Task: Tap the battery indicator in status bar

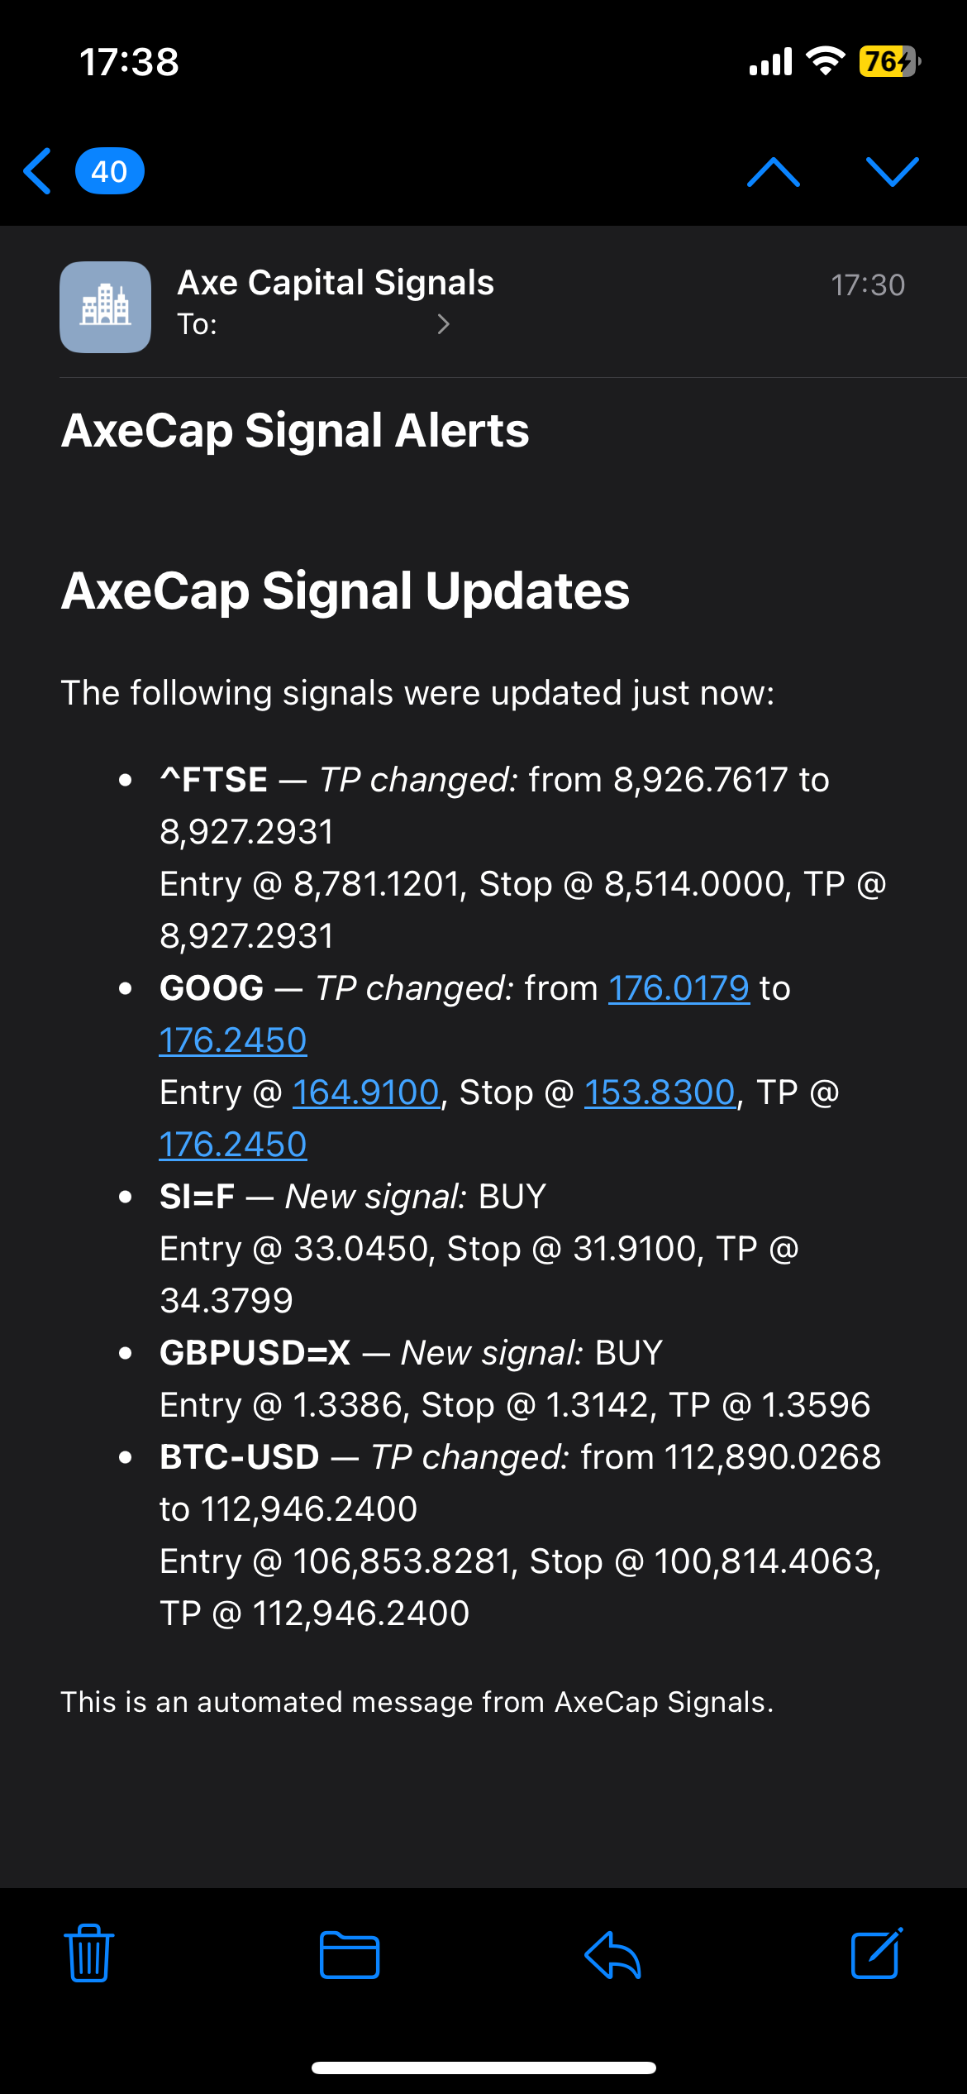Action: point(889,62)
